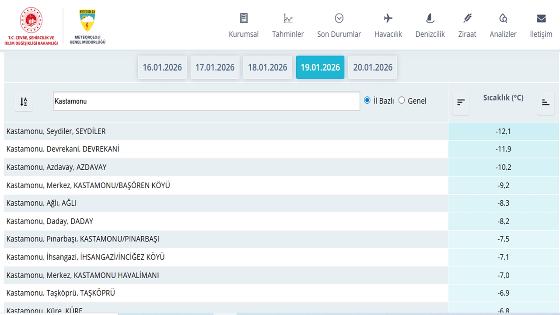Click the Çevre Şehircilik Bakanlığı logo
Screen dimensions: 560x315
coord(31,25)
